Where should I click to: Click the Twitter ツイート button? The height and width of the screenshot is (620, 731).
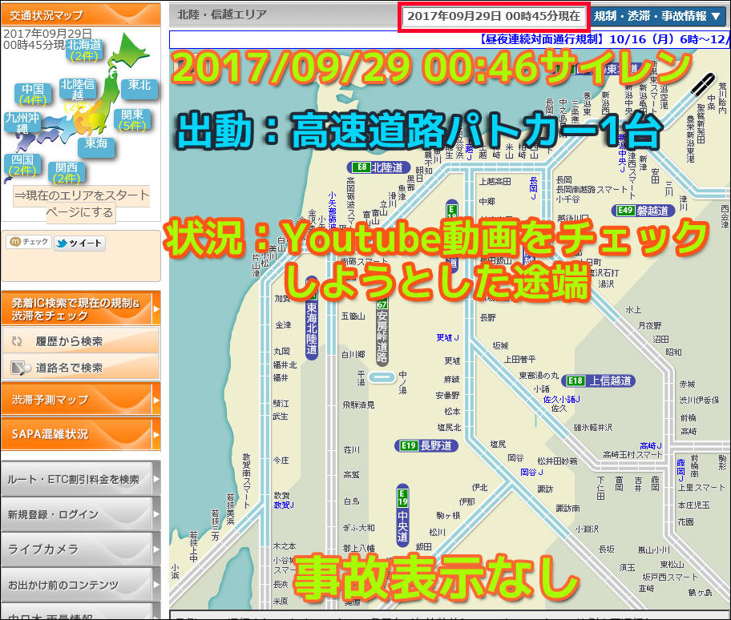[79, 244]
